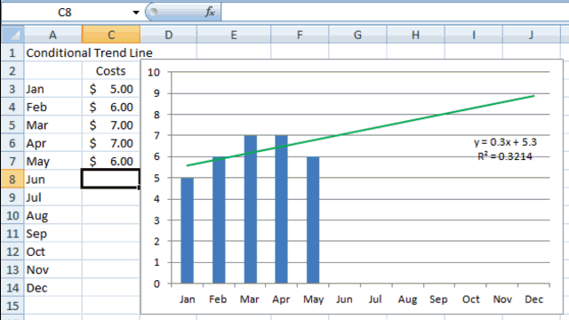Click the 'Mar' cell in column A

(53, 125)
